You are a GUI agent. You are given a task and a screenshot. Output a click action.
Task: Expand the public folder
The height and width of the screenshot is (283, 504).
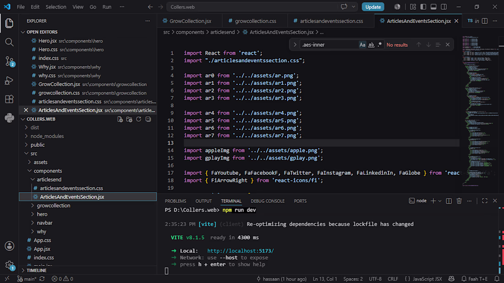tap(27, 145)
